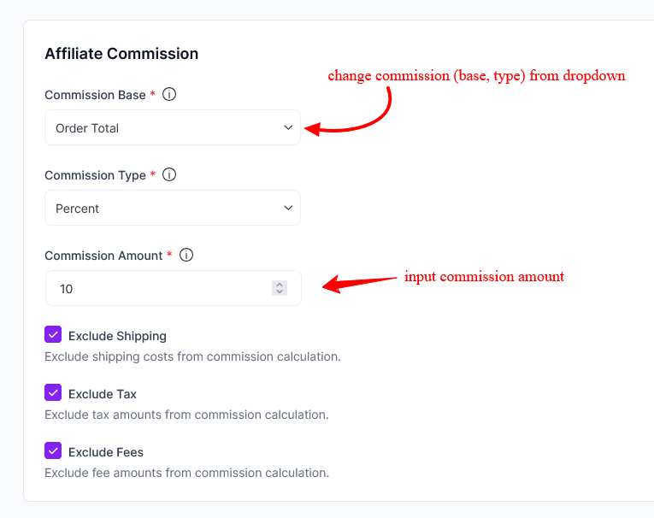Click the info icon beside Commission Type
This screenshot has height=518, width=654.
[x=169, y=175]
